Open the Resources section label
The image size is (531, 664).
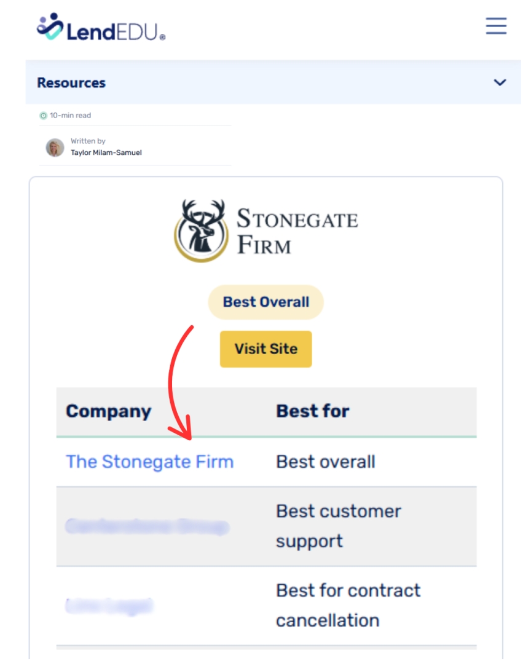(x=71, y=82)
